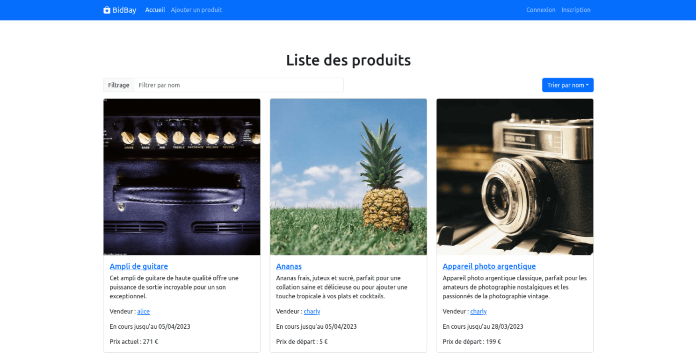
Task: Click the Filtrage label addon
Action: (119, 85)
